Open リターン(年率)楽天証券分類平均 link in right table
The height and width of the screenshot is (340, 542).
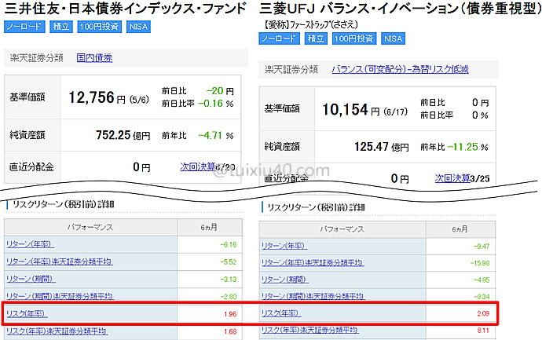313,263
